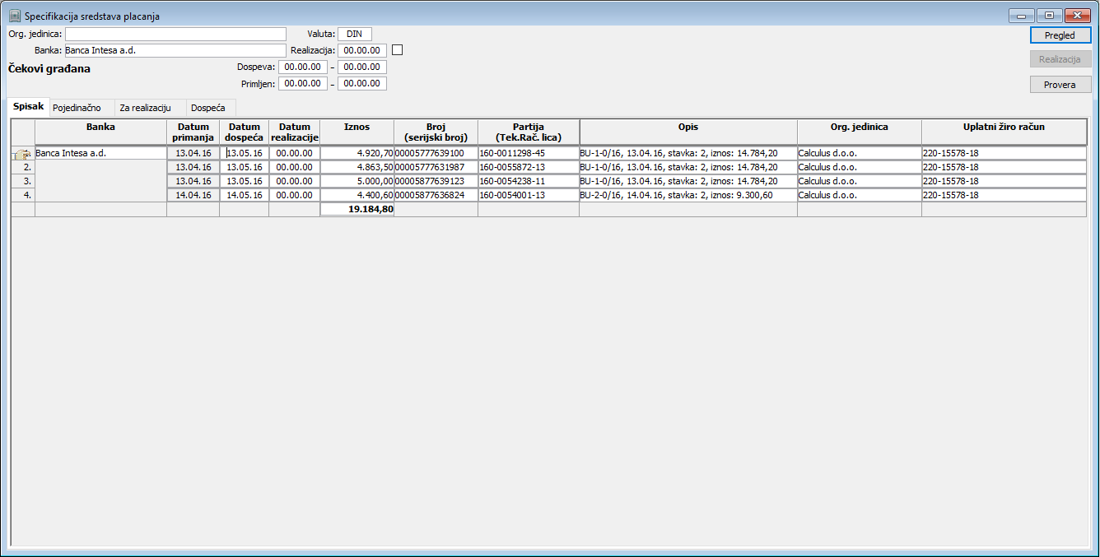Click the Valuta field showing DIN
1100x557 pixels.
tap(355, 34)
